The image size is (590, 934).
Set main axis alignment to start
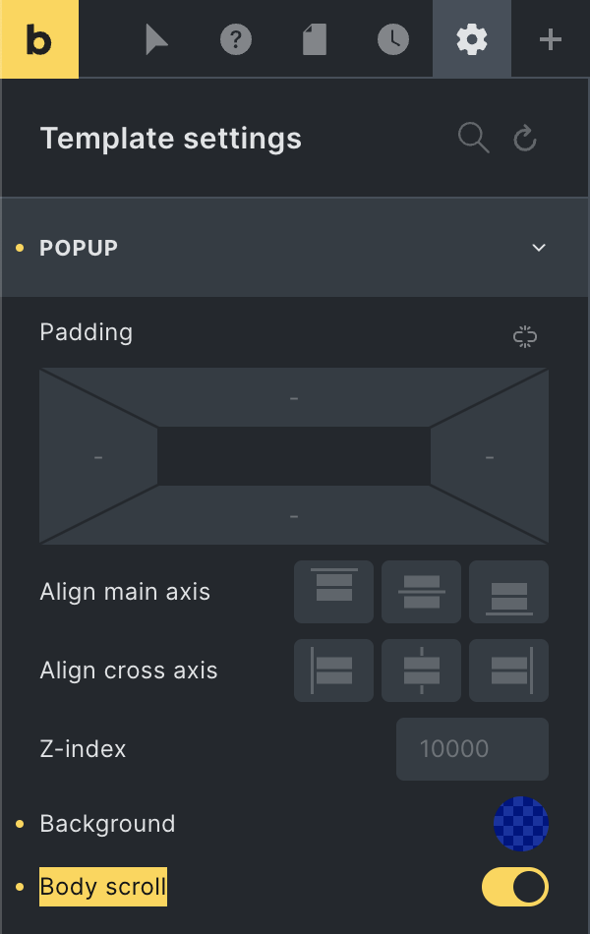[333, 592]
